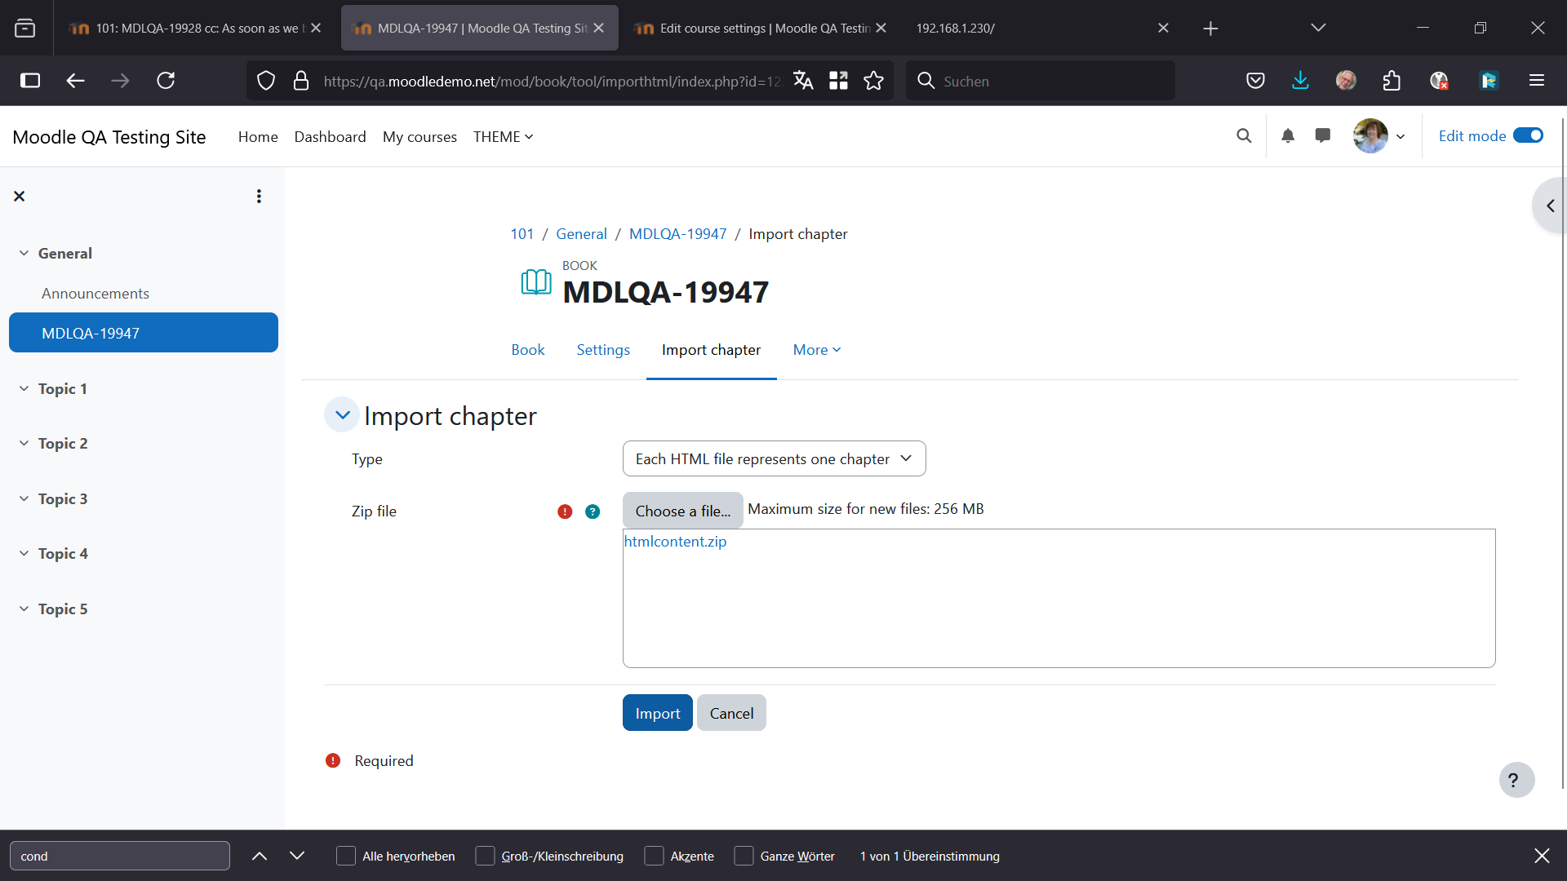Viewport: 1567px width, 881px height.
Task: Bookmark this page with the star icon
Action: [x=874, y=81]
